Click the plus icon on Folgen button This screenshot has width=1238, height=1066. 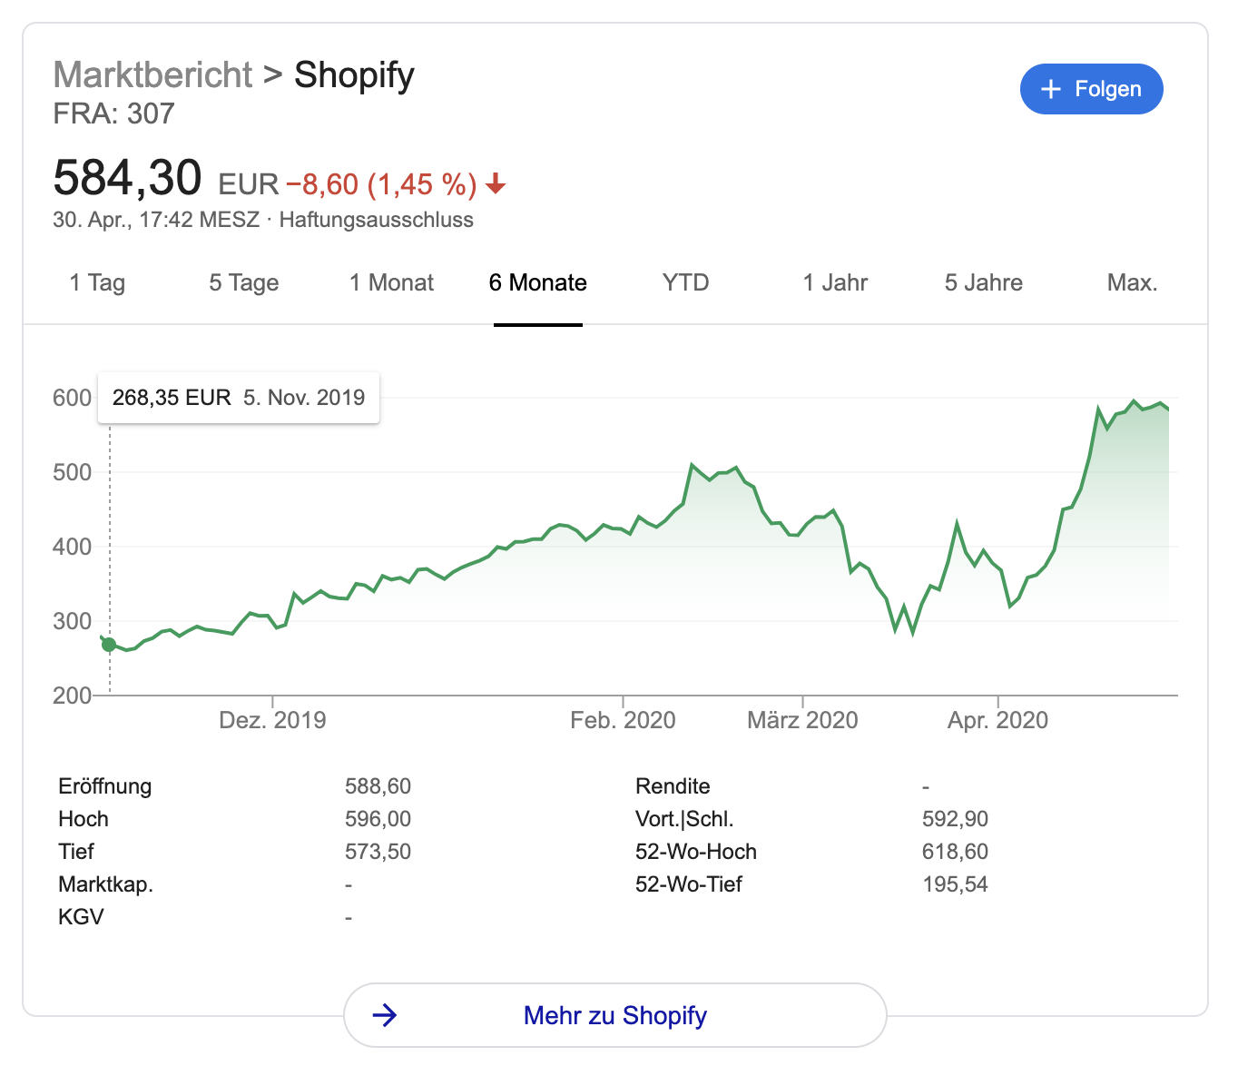pyautogui.click(x=1050, y=89)
